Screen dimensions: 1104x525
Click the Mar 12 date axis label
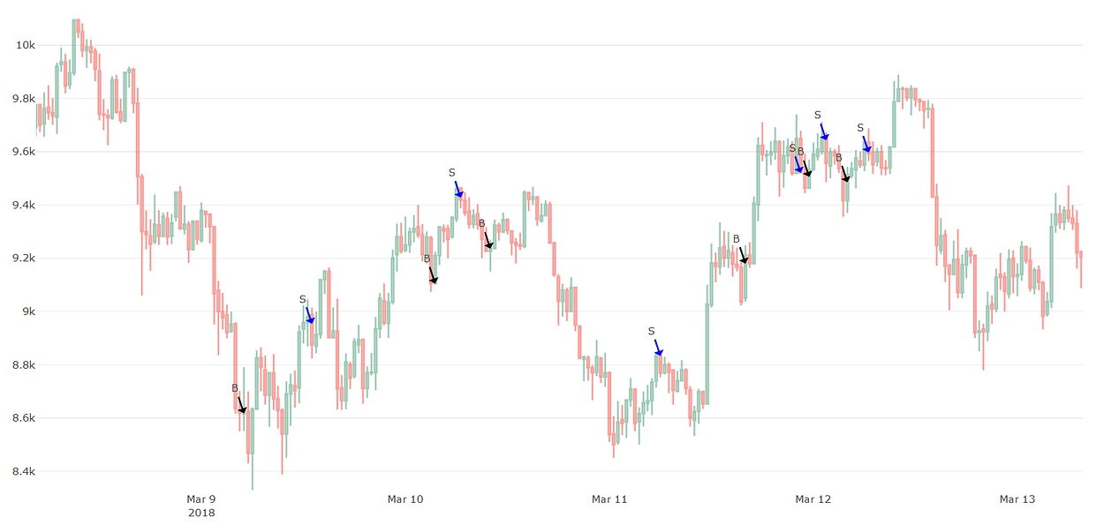813,499
